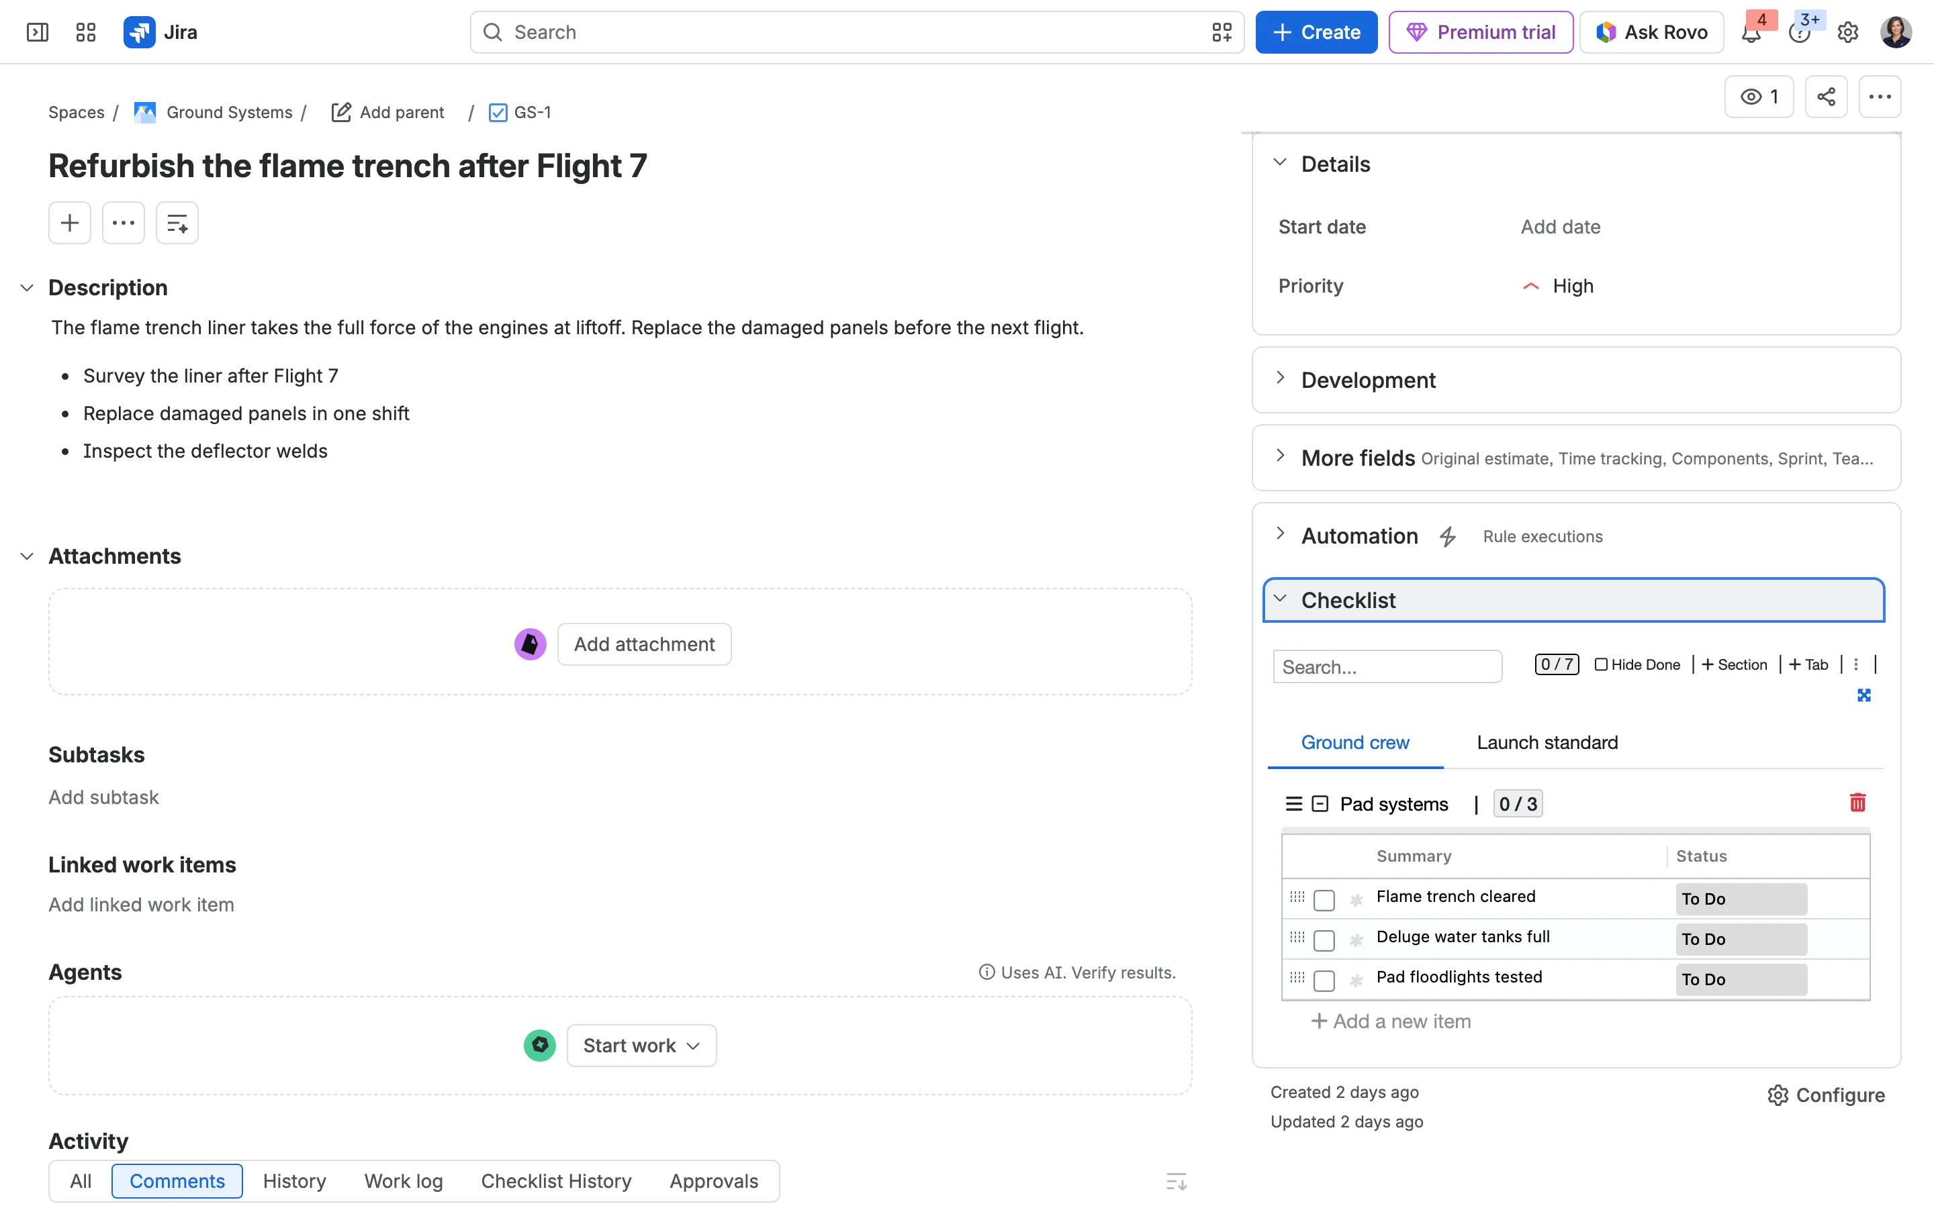Switch to the Launch standard tab

point(1547,742)
